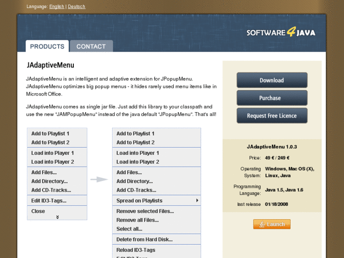344x258 pixels.
Task: Choose Remove selected Files...
Action: 157,211
